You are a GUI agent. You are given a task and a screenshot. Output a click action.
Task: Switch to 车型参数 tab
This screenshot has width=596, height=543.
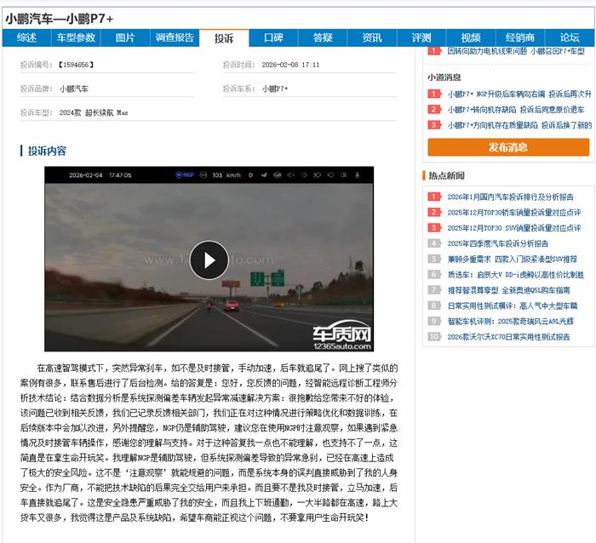coord(76,37)
